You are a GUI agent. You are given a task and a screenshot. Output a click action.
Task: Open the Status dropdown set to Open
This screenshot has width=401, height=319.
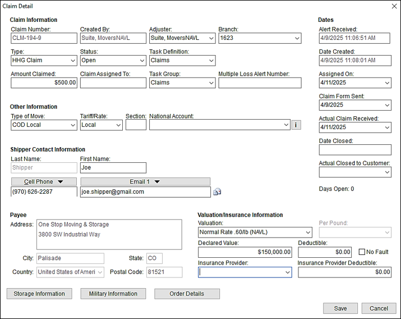[x=141, y=60]
